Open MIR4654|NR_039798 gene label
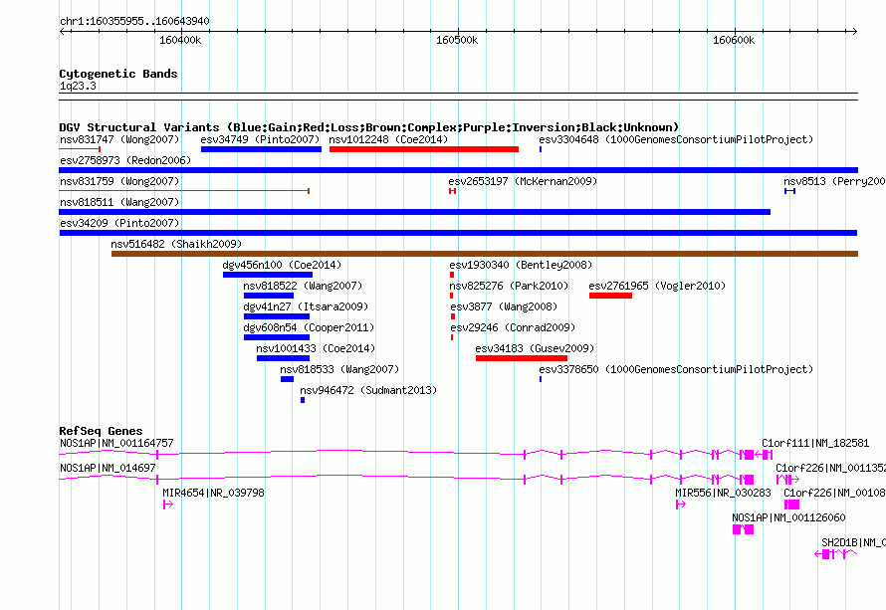 coord(213,494)
